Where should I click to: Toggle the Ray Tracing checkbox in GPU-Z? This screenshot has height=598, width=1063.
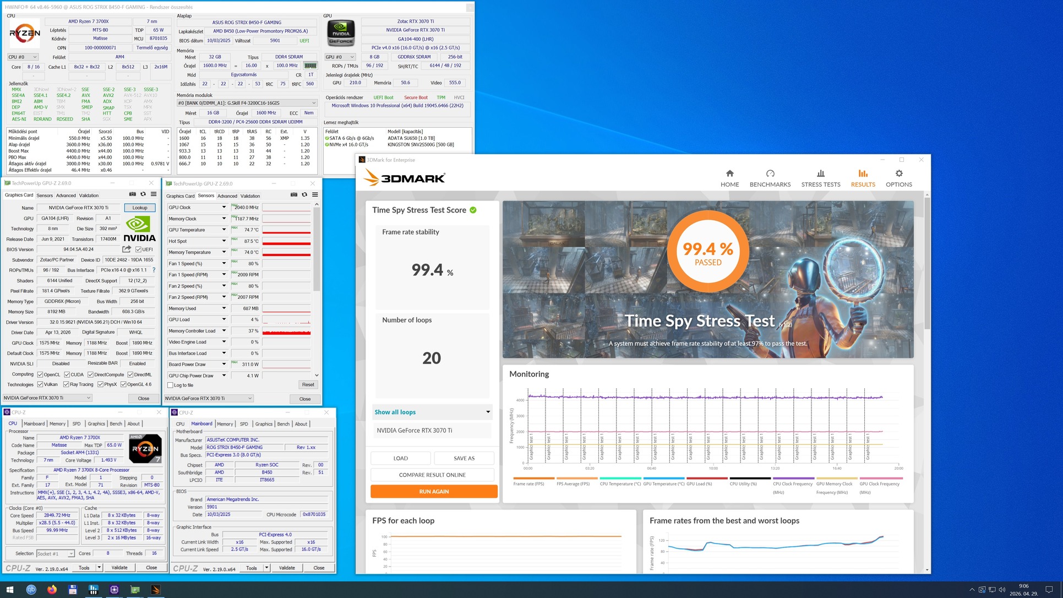tap(66, 384)
